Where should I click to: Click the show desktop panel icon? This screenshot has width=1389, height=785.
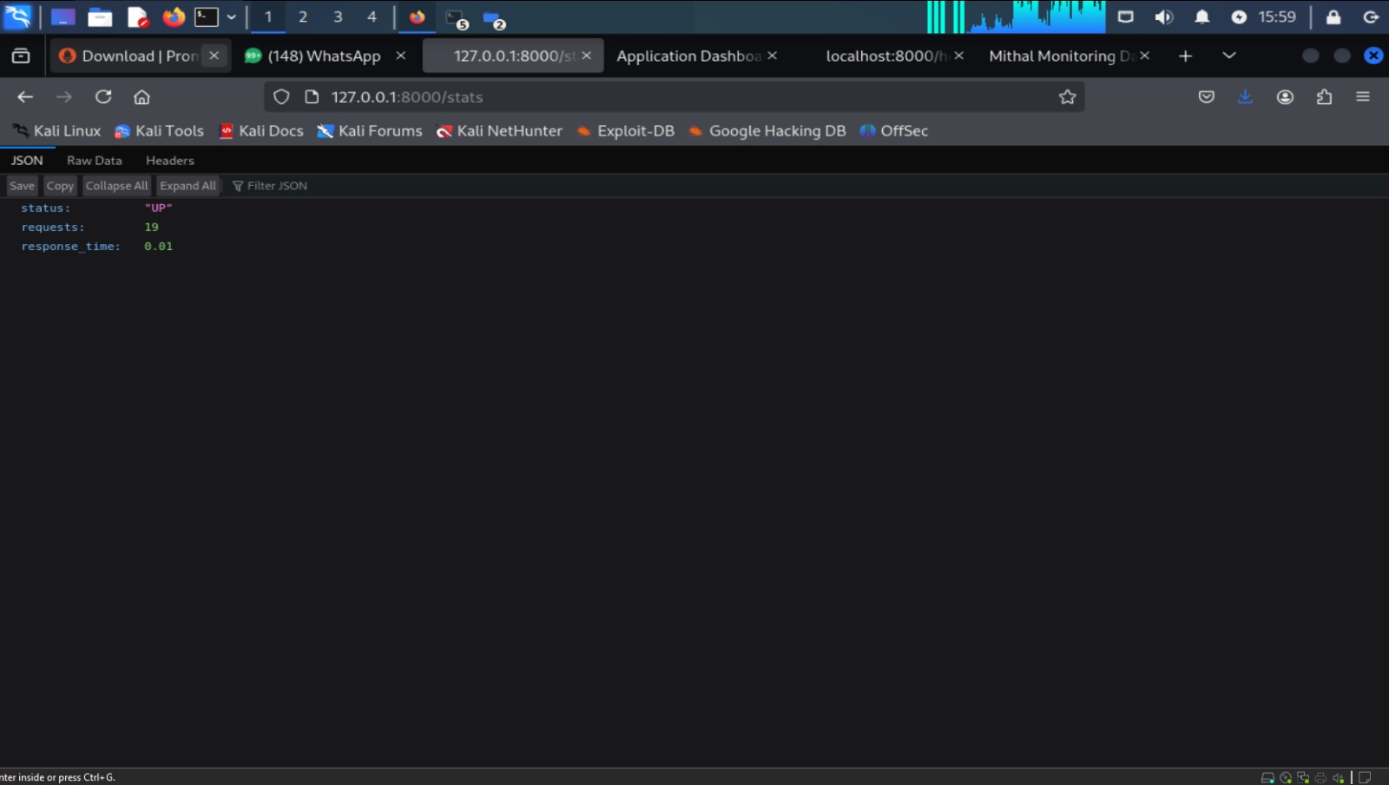coord(63,16)
